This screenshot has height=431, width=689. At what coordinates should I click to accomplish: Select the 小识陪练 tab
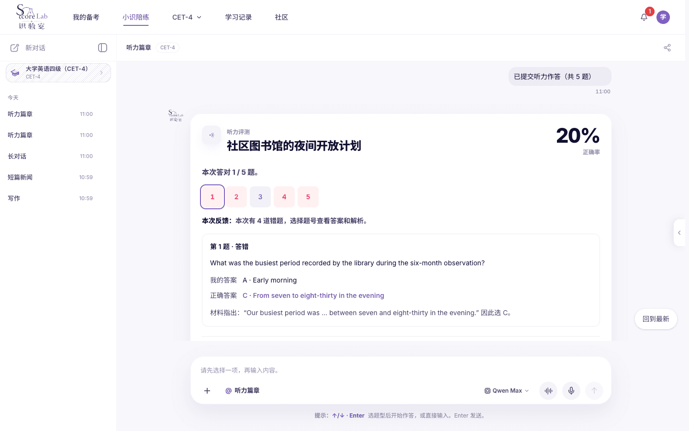click(x=136, y=17)
